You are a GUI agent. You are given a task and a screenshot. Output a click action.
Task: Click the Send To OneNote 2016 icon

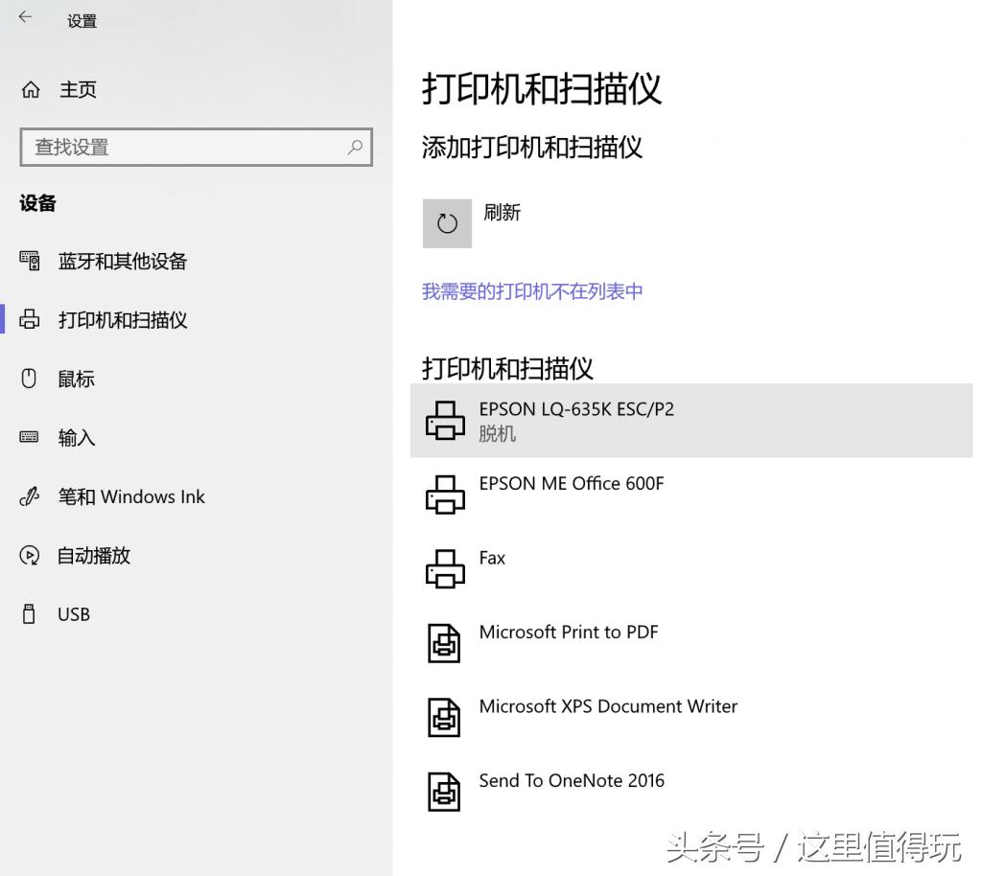pyautogui.click(x=444, y=792)
